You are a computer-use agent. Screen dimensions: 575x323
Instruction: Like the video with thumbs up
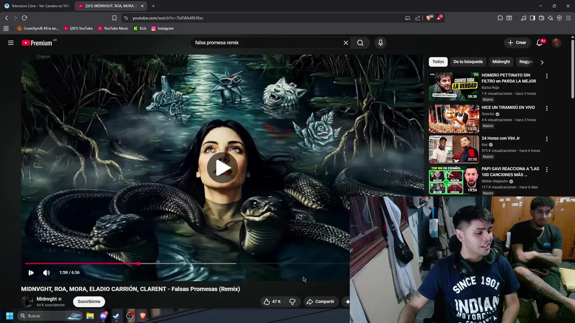point(272,301)
